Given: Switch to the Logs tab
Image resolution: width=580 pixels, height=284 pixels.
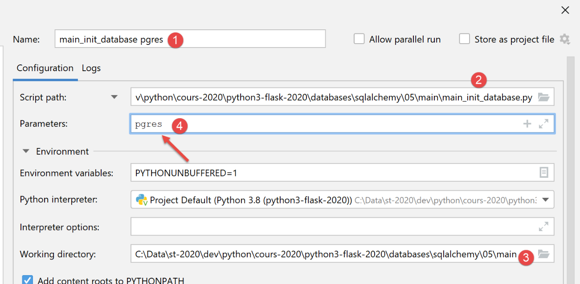Looking at the screenshot, I should coord(91,68).
